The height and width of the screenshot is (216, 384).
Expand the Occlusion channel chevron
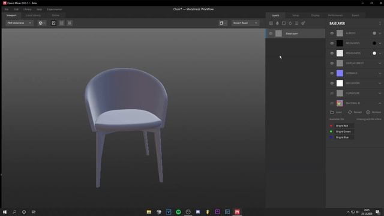click(x=380, y=83)
